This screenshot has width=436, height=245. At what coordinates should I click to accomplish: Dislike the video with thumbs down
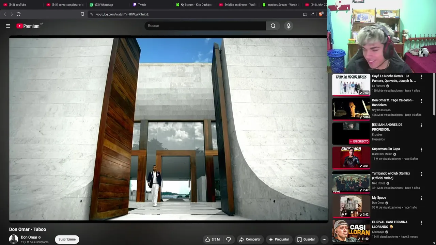pyautogui.click(x=229, y=240)
